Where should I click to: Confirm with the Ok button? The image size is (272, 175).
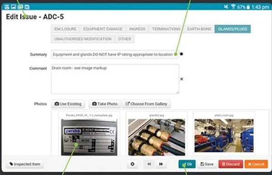[x=187, y=164]
